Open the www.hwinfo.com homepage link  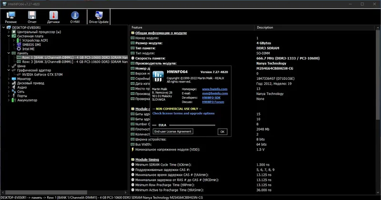215,89
